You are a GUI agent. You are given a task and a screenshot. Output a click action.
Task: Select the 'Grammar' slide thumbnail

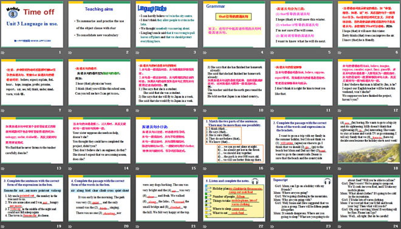(234, 24)
